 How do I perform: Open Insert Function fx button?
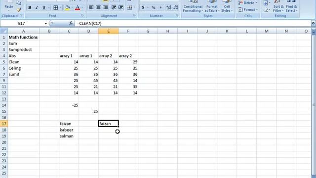click(x=71, y=23)
